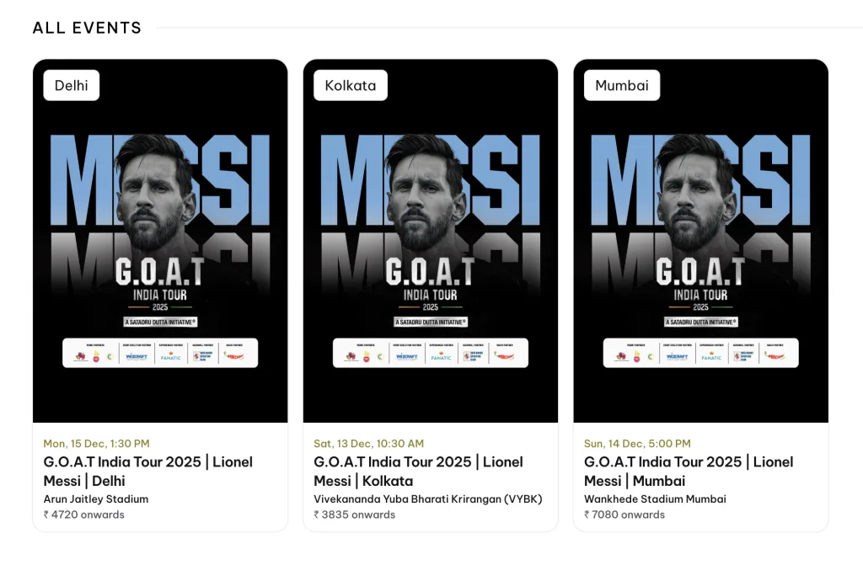
Task: Click the Fanatic partner logo on Kolkata poster
Action: tap(441, 356)
